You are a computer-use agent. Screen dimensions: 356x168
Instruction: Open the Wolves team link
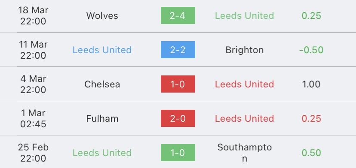102,15
